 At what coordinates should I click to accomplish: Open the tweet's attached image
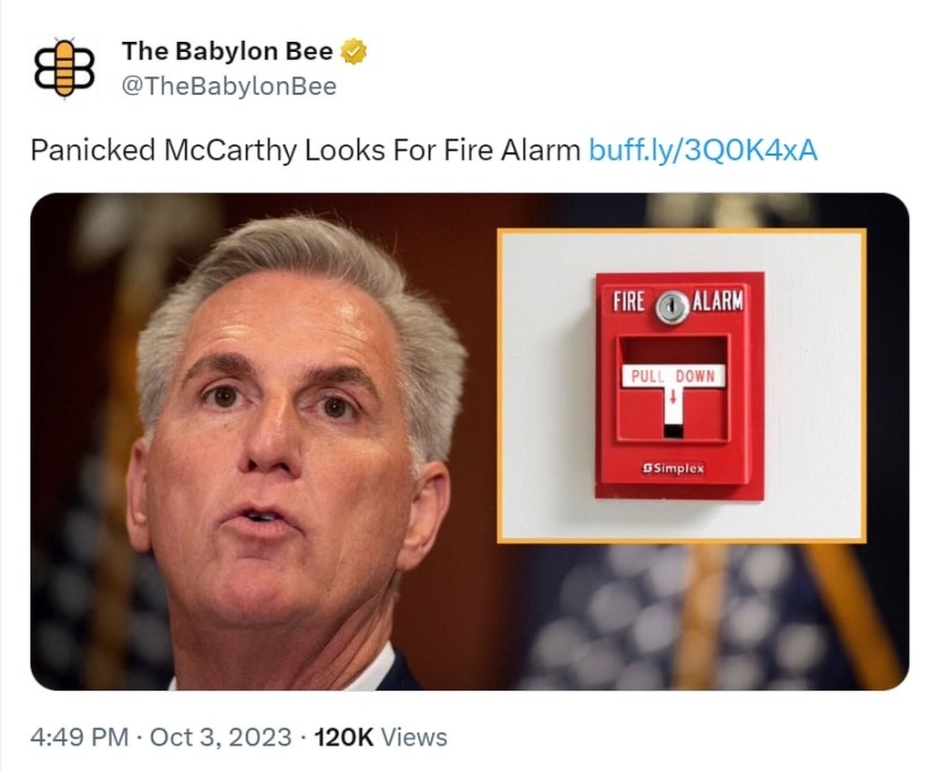(x=469, y=441)
